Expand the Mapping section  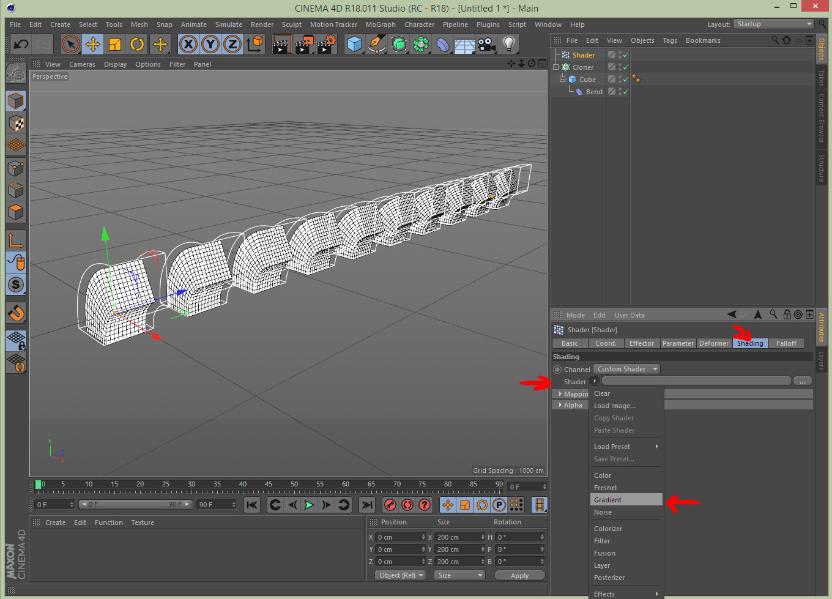560,394
